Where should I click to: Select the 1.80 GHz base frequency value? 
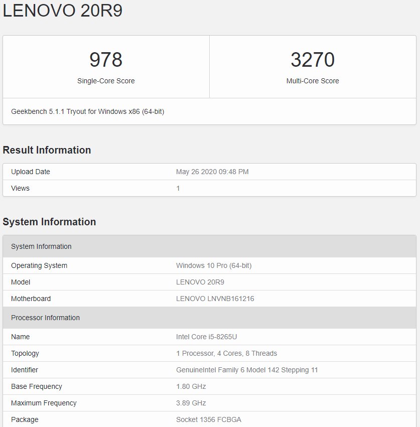[x=191, y=387]
